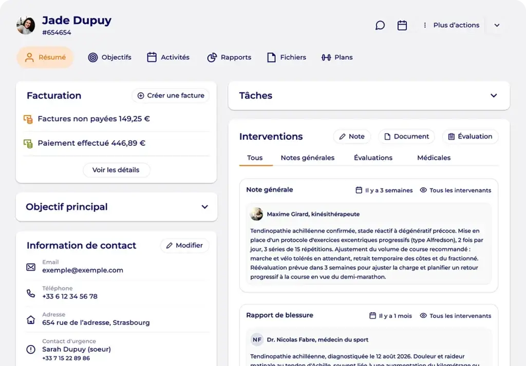Add a Document to interventions
The width and height of the screenshot is (526, 366).
407,137
